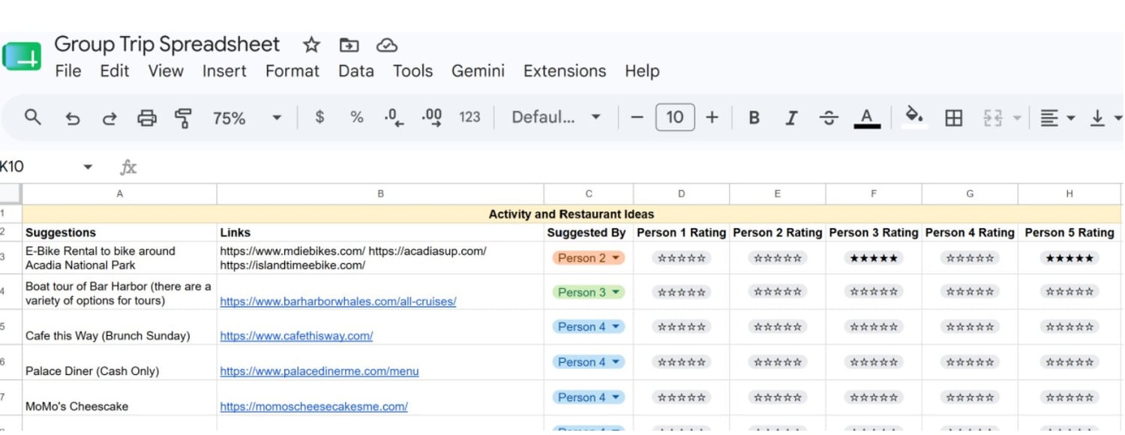
Task: Open the Google Sheets home icon
Action: point(22,57)
